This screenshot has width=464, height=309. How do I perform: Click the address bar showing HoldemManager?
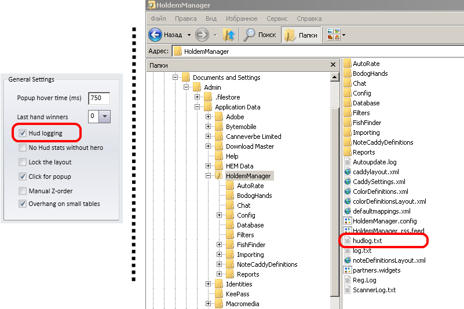tap(318, 51)
